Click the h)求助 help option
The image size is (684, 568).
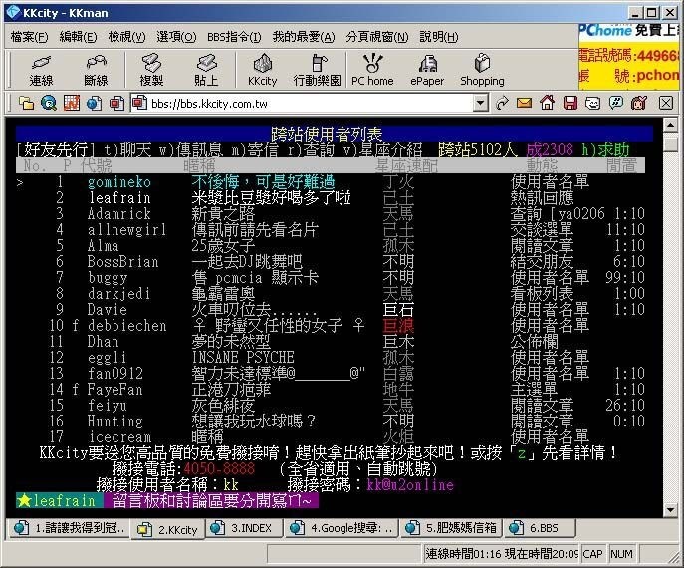tap(605, 150)
